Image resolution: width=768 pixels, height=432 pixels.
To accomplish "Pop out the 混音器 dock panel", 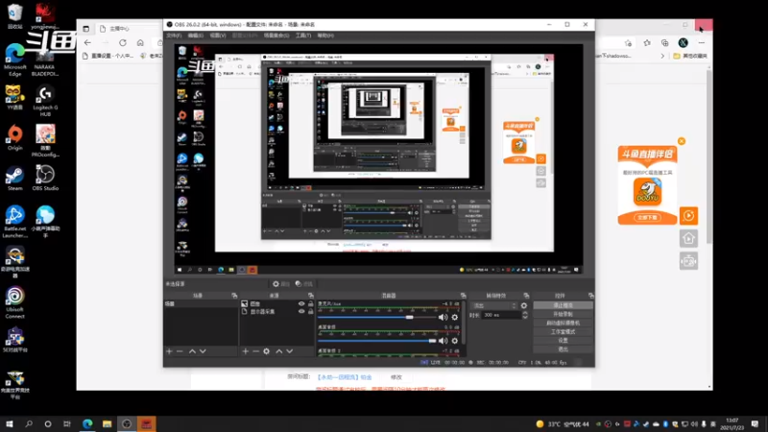I will click(x=463, y=296).
